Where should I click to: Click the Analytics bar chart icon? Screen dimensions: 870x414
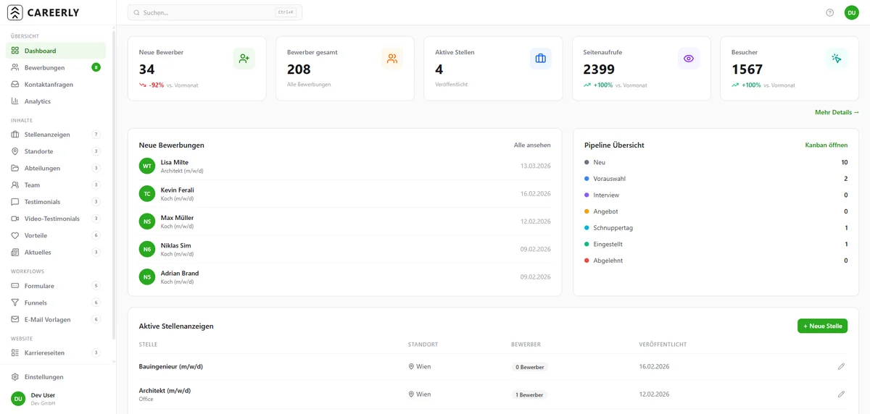(x=15, y=101)
